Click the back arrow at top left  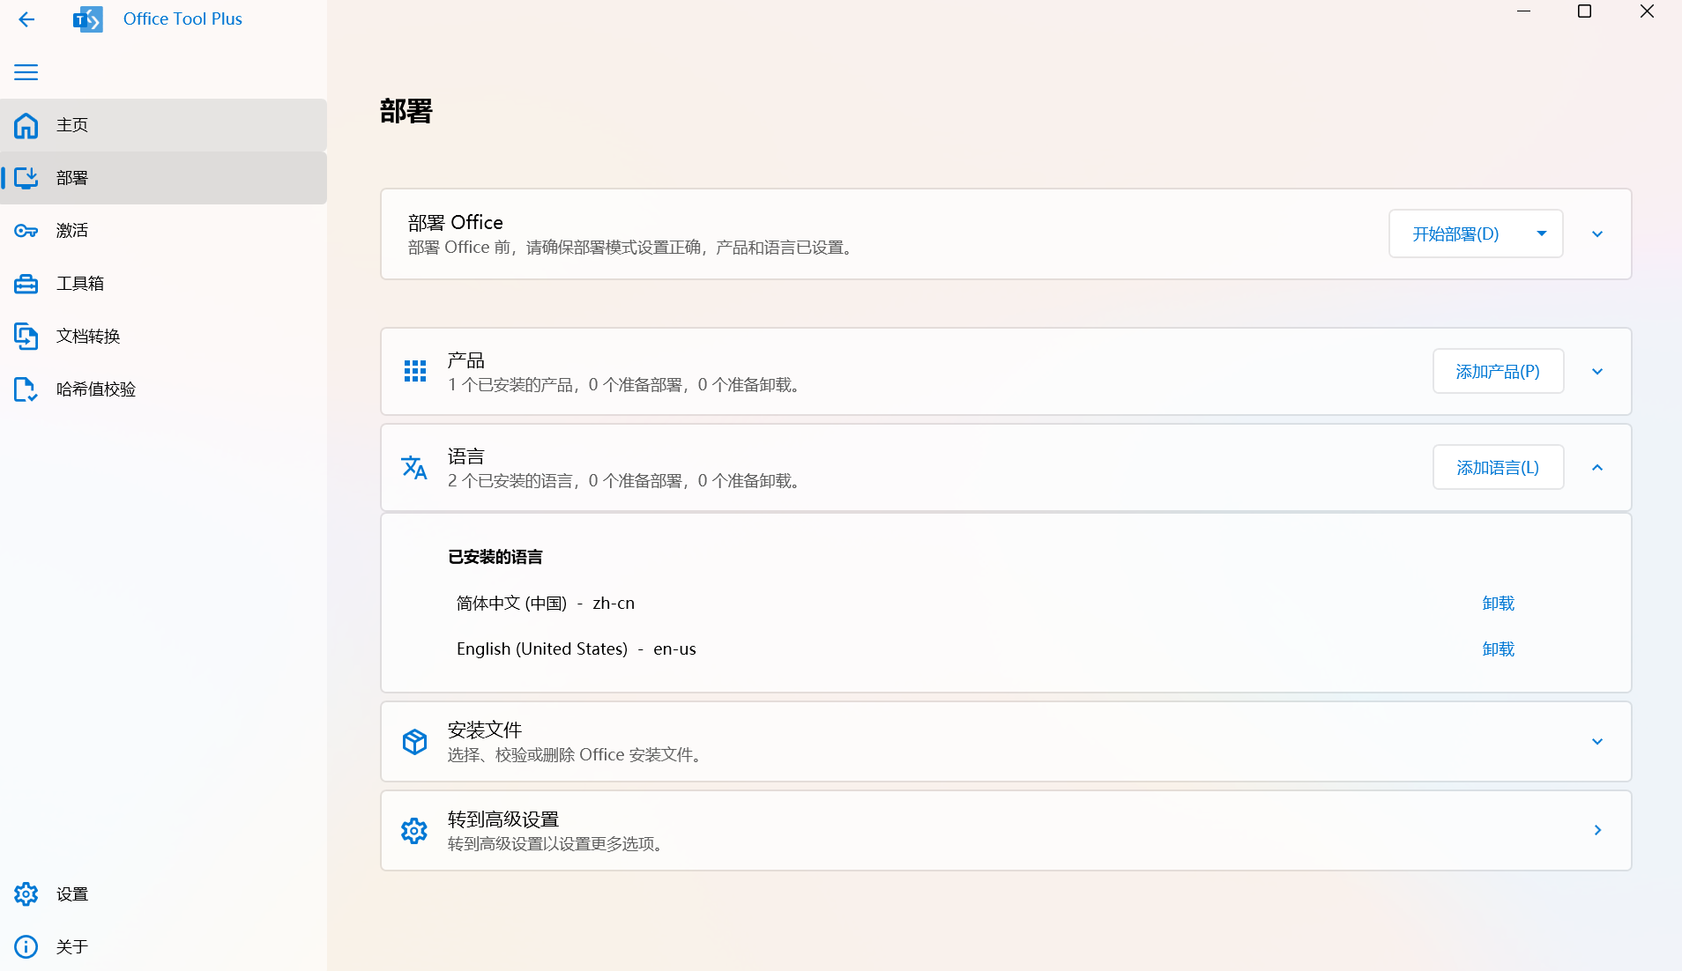tap(26, 19)
